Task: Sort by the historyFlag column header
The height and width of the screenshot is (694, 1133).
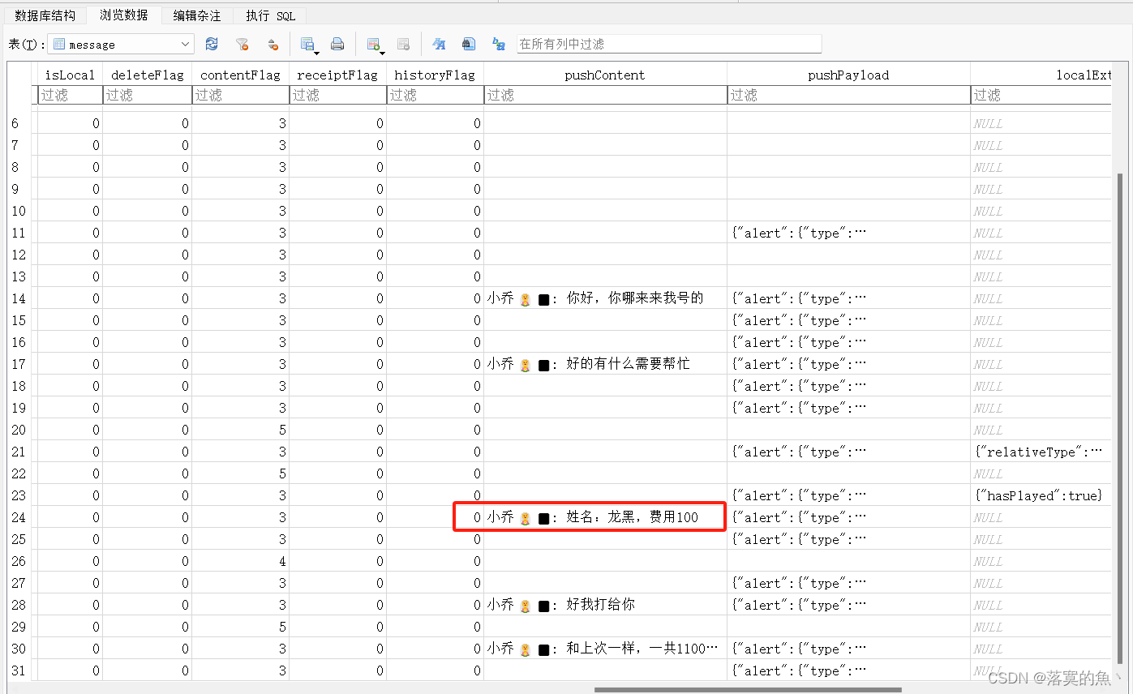Action: (x=436, y=75)
